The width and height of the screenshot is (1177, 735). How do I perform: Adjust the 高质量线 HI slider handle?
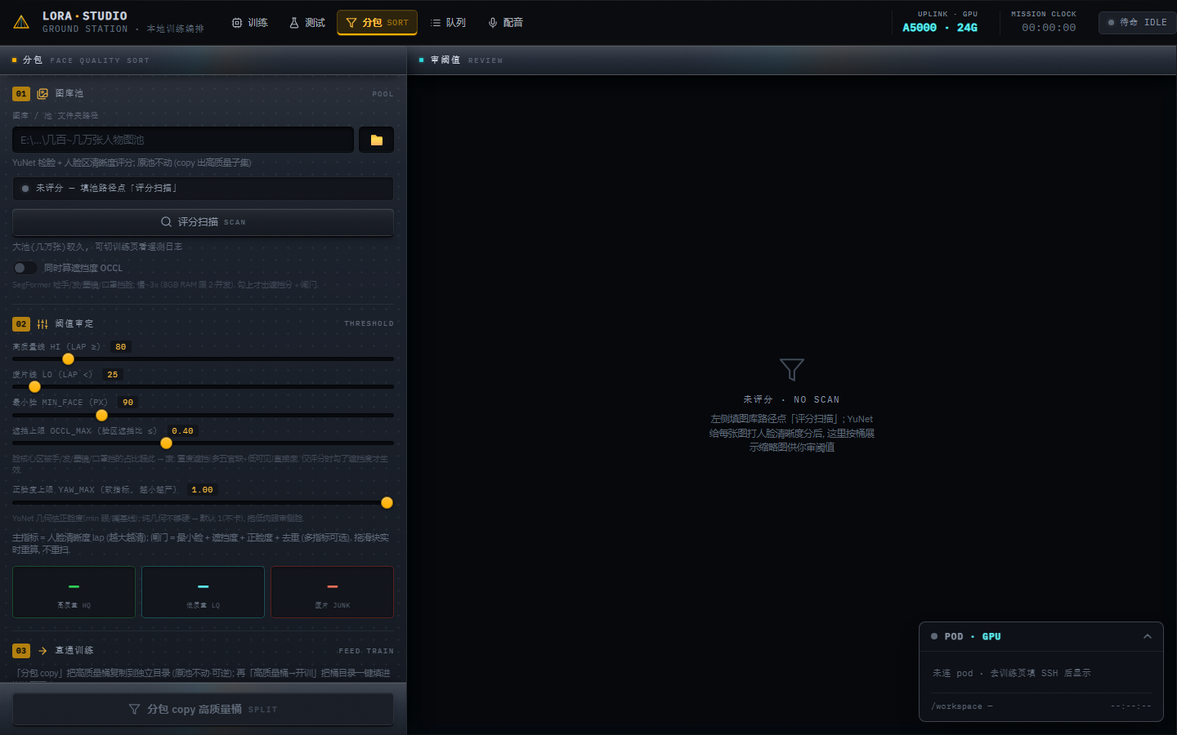tap(68, 359)
